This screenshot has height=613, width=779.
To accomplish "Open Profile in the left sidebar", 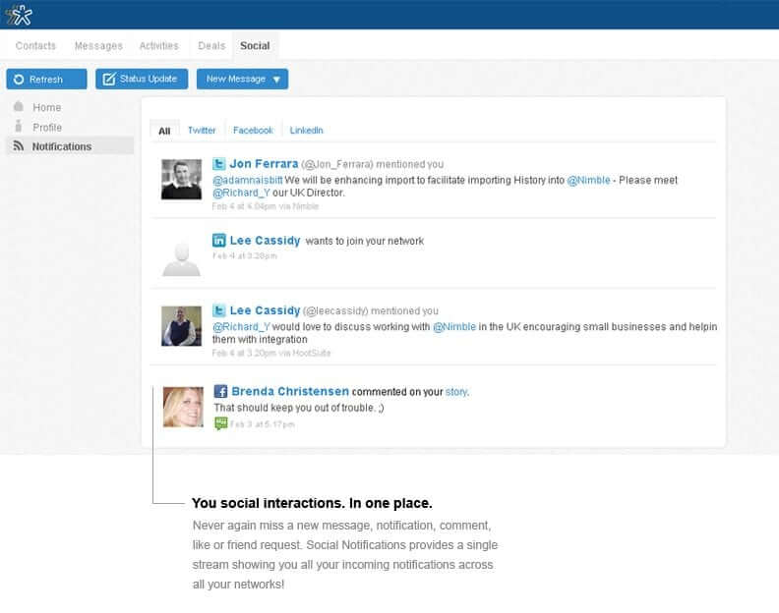I will pyautogui.click(x=46, y=127).
